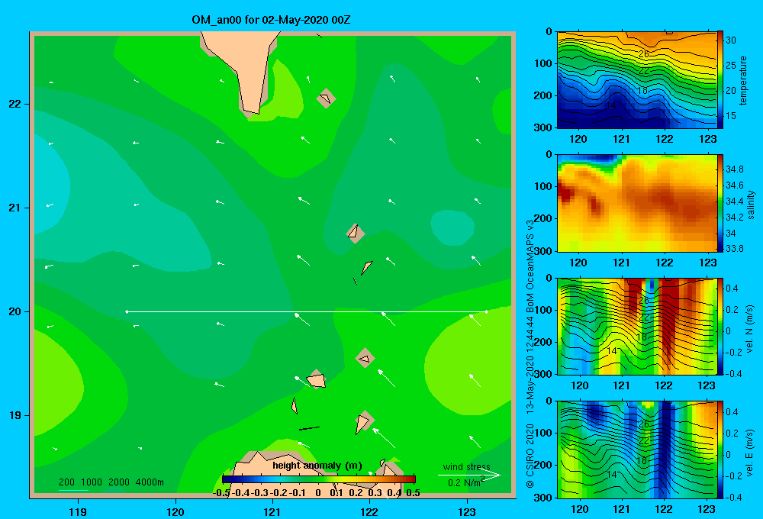
Task: Click the salinity colorbar
Action: point(720,203)
